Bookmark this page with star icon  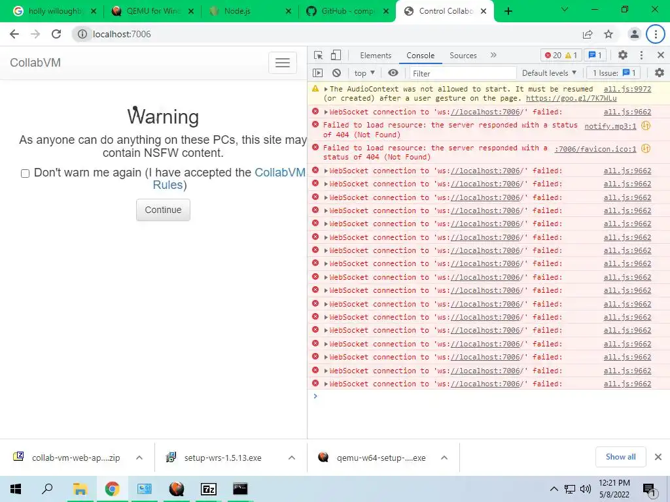click(x=609, y=34)
